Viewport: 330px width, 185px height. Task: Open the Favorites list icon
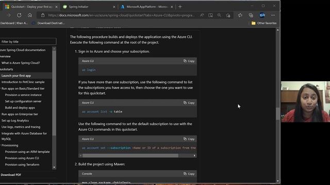[x=240, y=15]
